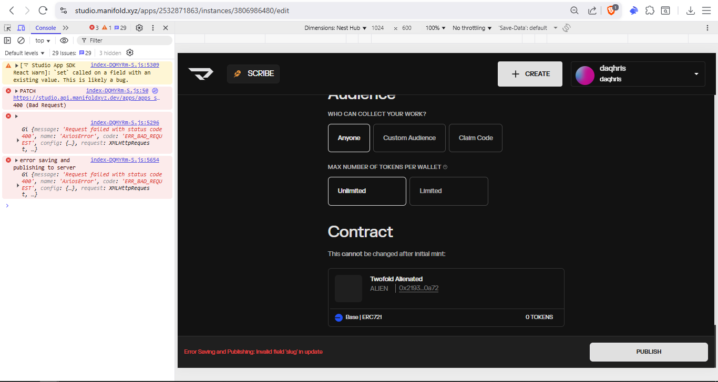Screen dimensions: 718x382
Task: Open the Dimensions: Nest Hub dropdown
Action: [x=335, y=28]
